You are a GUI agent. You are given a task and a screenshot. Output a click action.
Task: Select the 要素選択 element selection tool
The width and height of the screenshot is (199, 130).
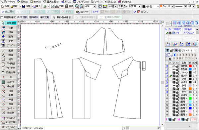click(x=9, y=23)
